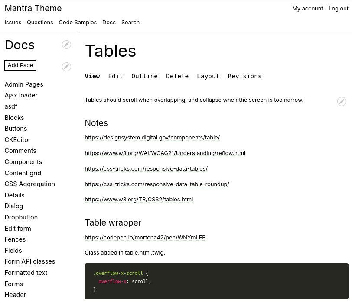
Task: Follow the WCAG21 reflow link
Action: [x=165, y=153]
